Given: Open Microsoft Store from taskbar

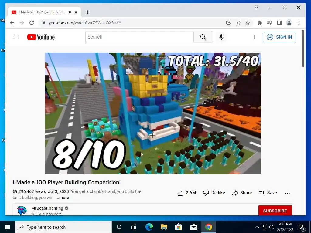Looking at the screenshot, I should 179,227.
